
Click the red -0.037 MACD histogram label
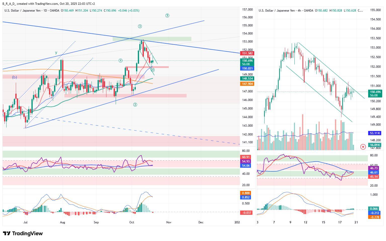[246, 213]
